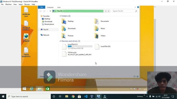Open the address bar history dropdown
Screen dimensions: 177x99
coord(106,11)
